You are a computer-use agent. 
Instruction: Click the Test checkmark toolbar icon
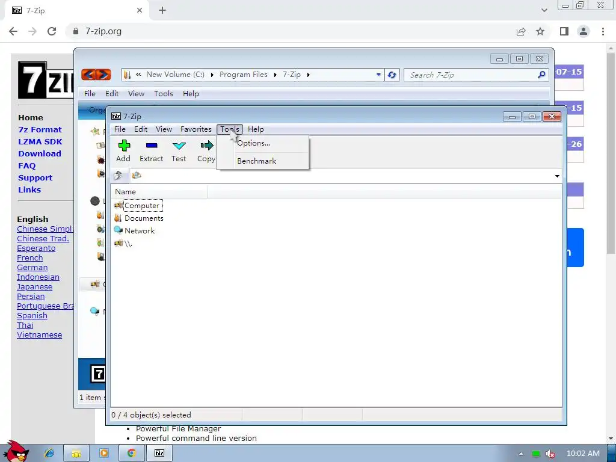click(179, 146)
